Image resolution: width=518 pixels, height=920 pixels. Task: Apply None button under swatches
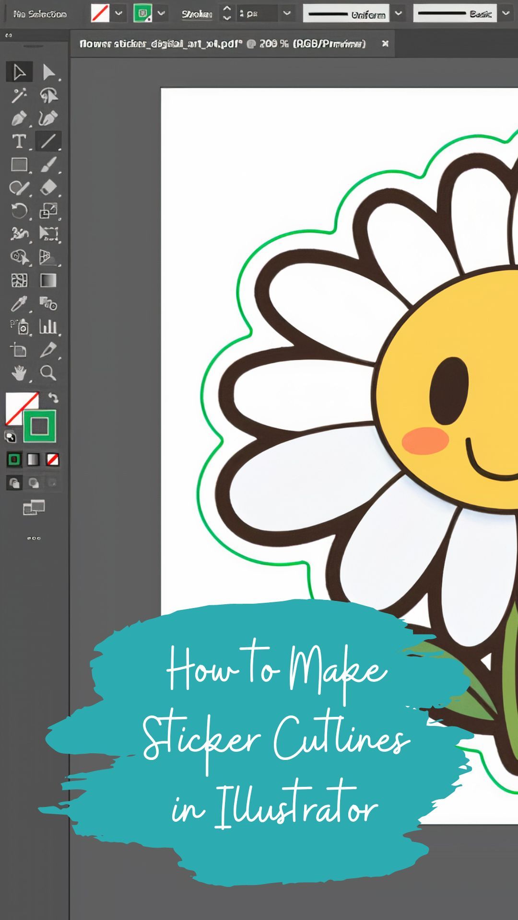(52, 460)
